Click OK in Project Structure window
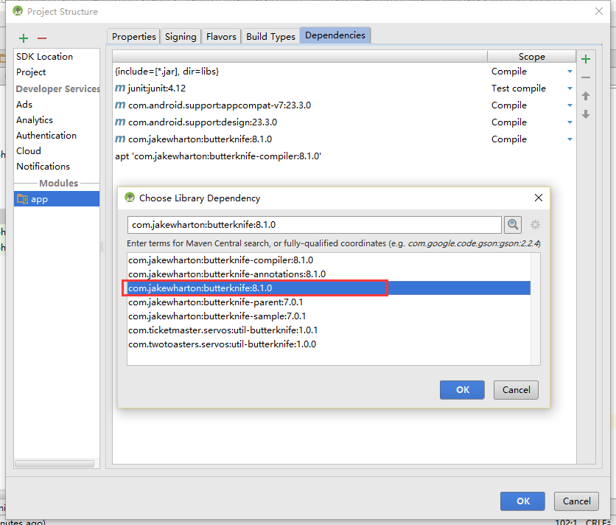This screenshot has width=616, height=525. (x=522, y=501)
